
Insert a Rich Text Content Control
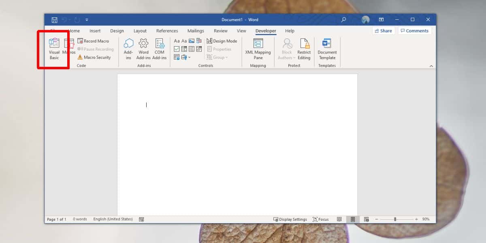177,40
